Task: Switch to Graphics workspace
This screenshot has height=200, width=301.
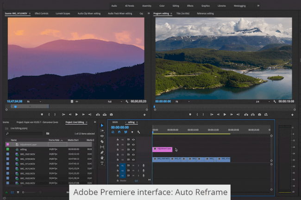Action: tap(206, 6)
